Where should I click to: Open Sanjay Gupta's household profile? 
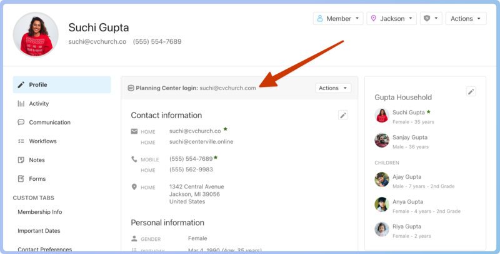coord(410,138)
